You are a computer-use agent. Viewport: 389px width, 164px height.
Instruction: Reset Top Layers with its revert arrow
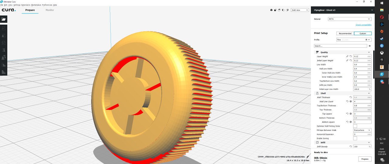[x=347, y=114]
